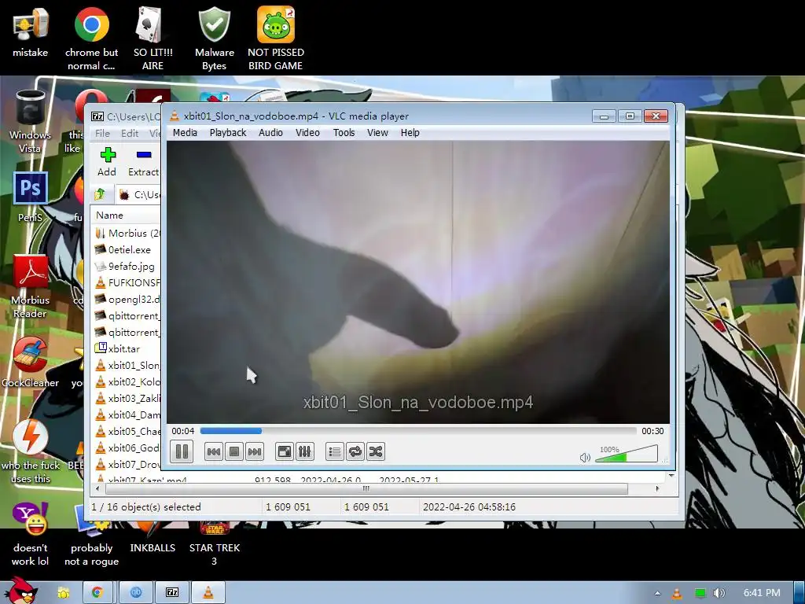Select xbit.tar in 7-Zip list
The width and height of the screenshot is (805, 604).
tap(118, 348)
